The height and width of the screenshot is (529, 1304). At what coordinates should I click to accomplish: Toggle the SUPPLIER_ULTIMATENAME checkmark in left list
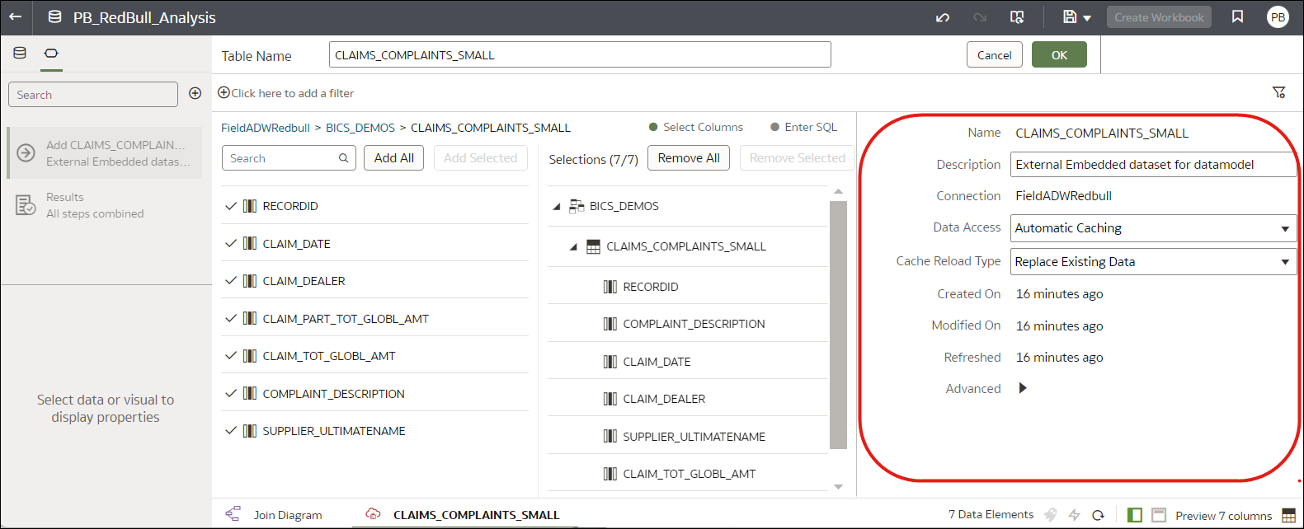click(231, 431)
